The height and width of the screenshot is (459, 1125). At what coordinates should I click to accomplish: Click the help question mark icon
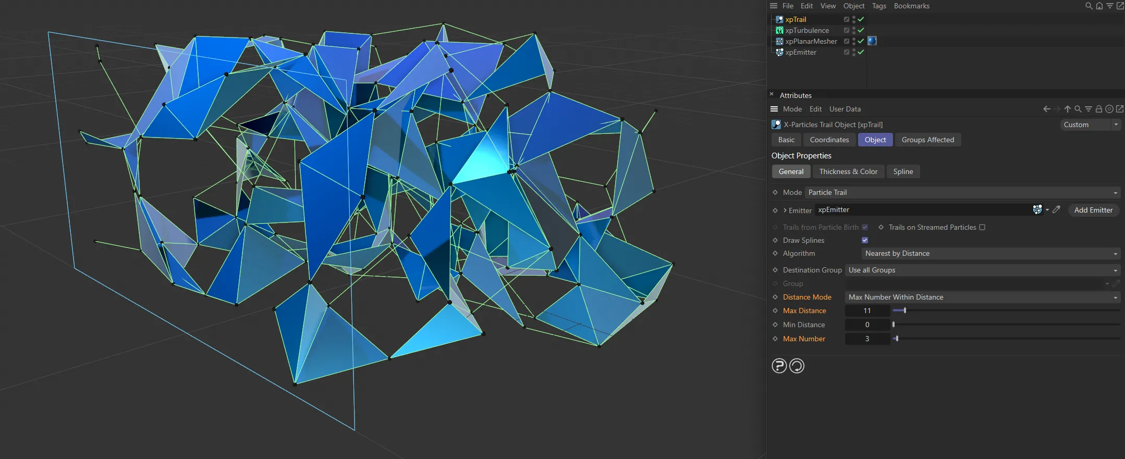point(779,366)
